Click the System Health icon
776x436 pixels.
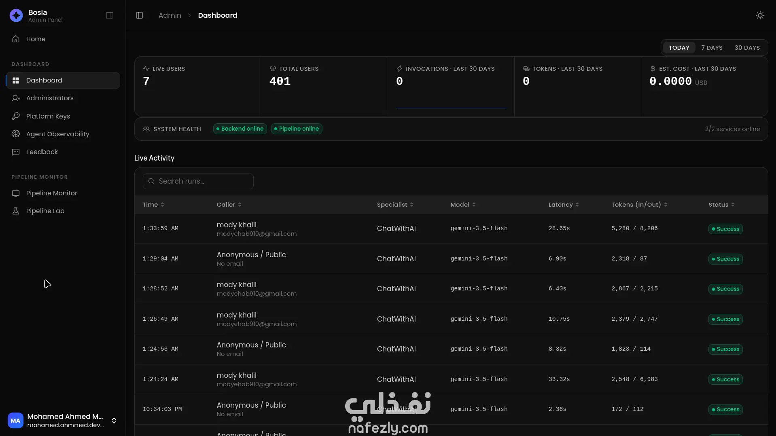coord(146,129)
